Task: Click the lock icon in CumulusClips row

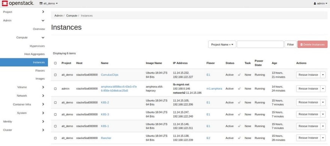Action: (x=239, y=75)
